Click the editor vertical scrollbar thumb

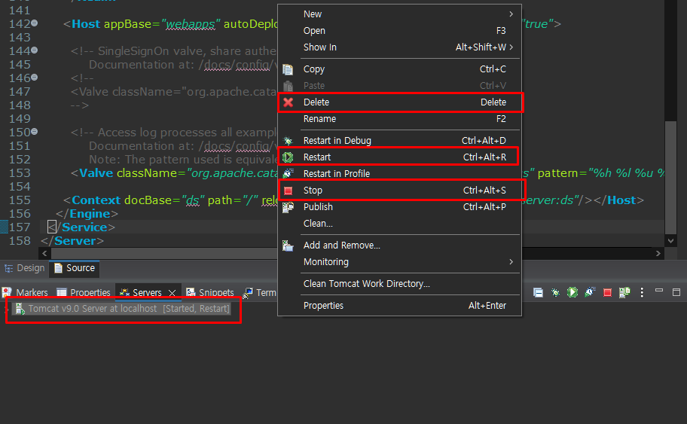pyautogui.click(x=670, y=178)
